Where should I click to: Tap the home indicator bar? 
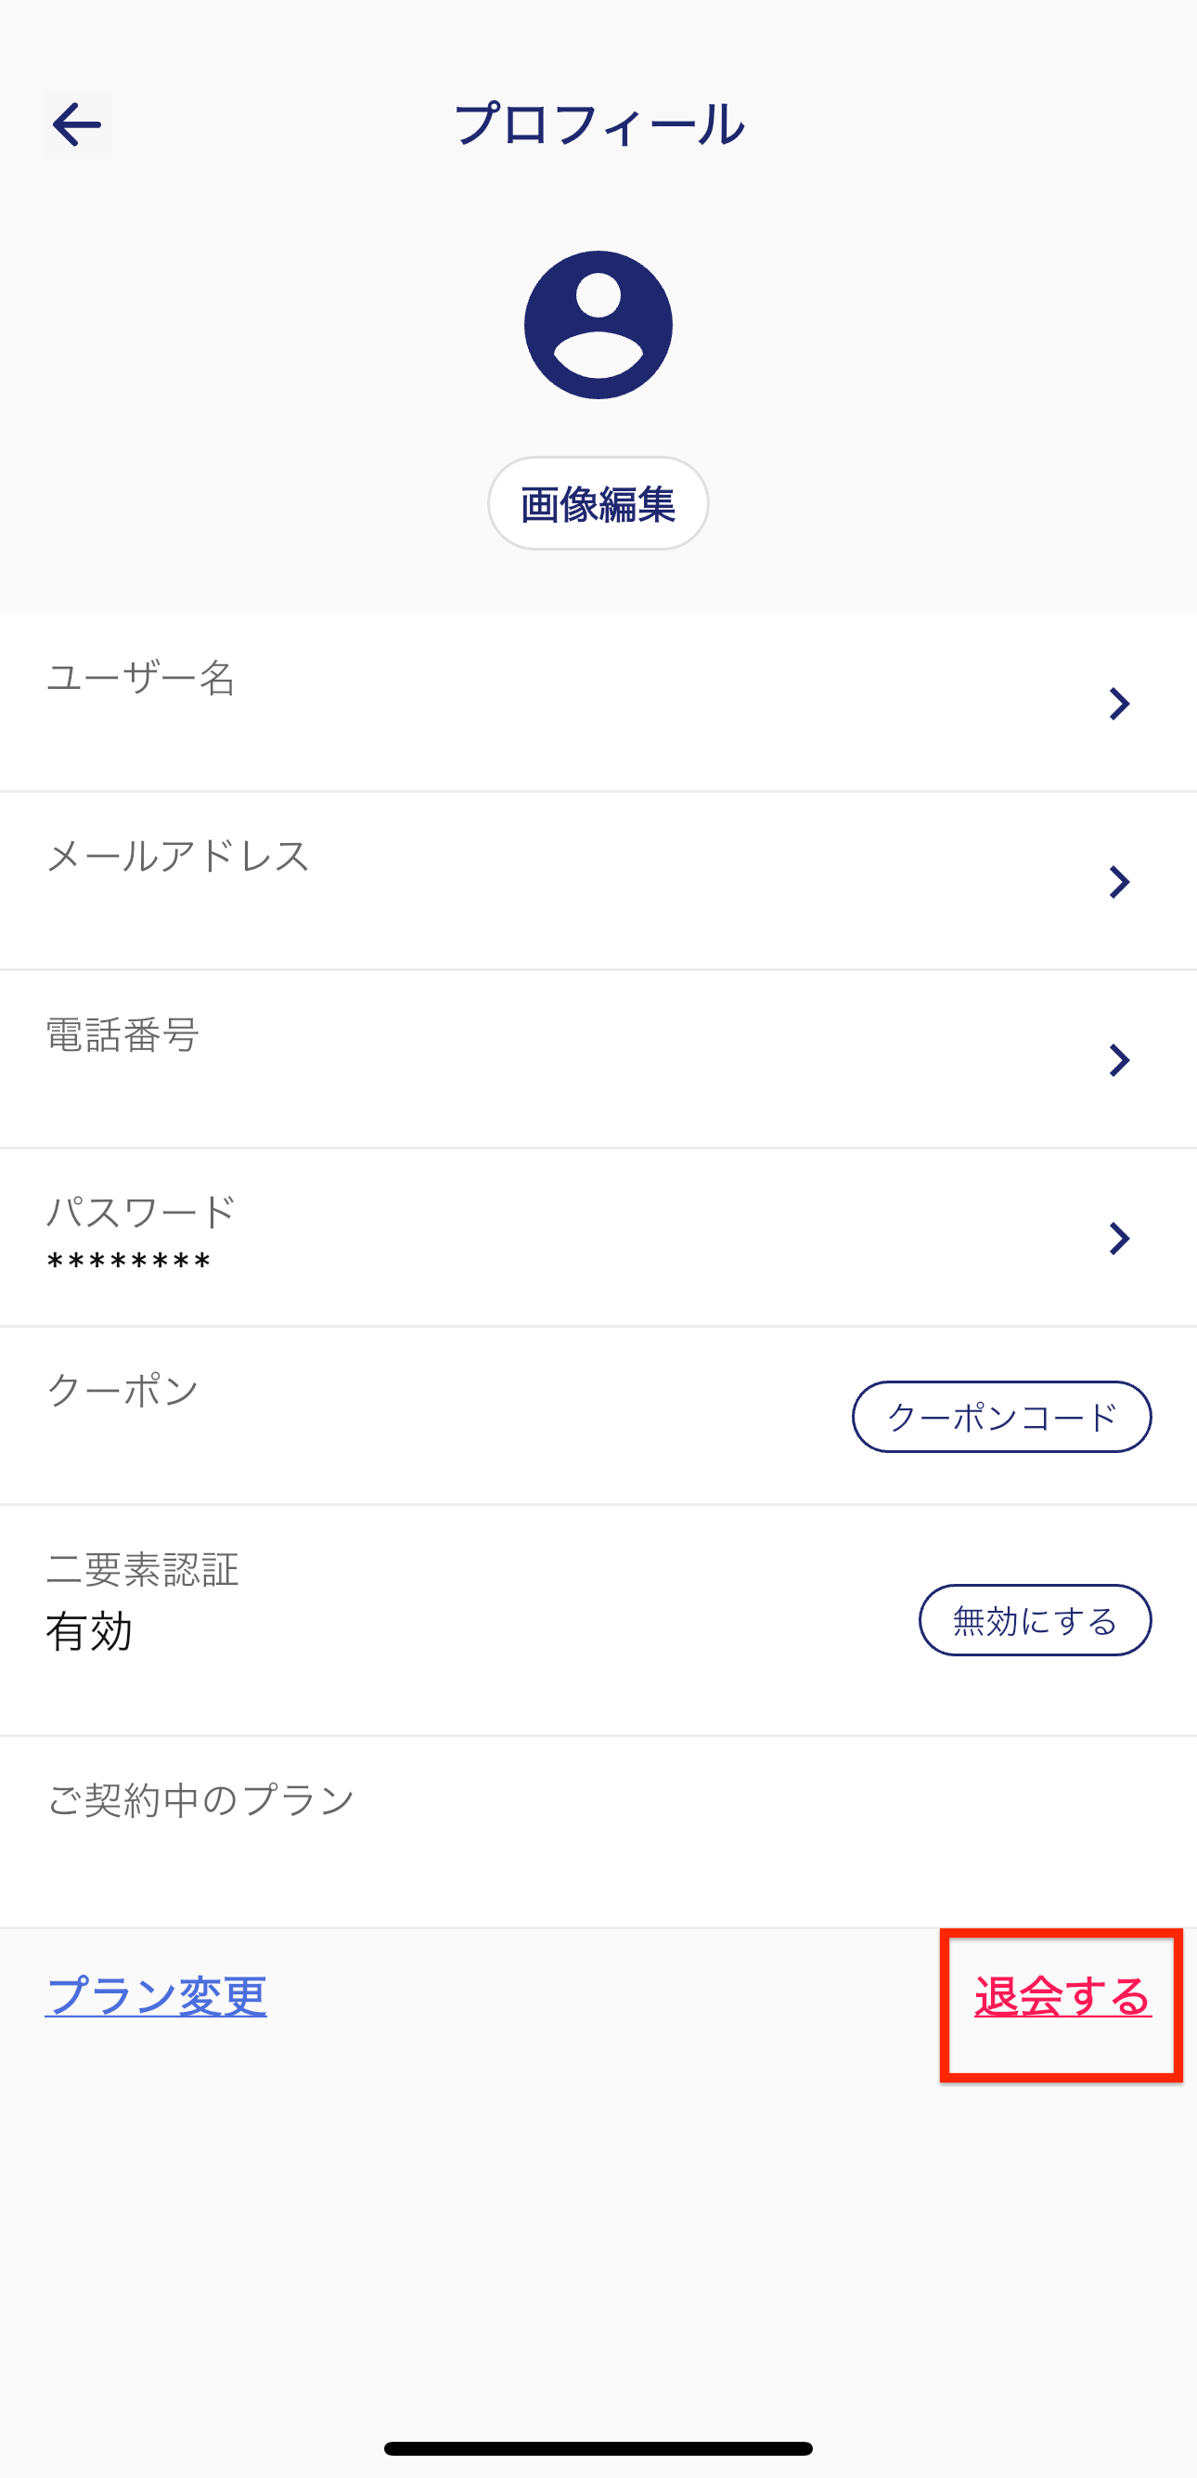point(598,2448)
